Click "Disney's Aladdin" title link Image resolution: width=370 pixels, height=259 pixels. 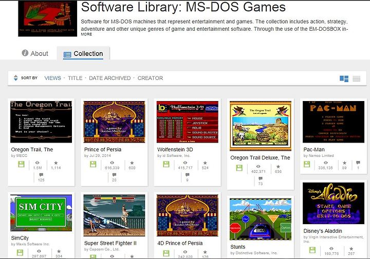click(323, 231)
